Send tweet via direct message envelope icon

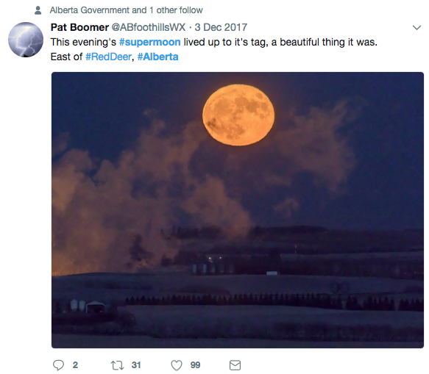click(x=235, y=365)
